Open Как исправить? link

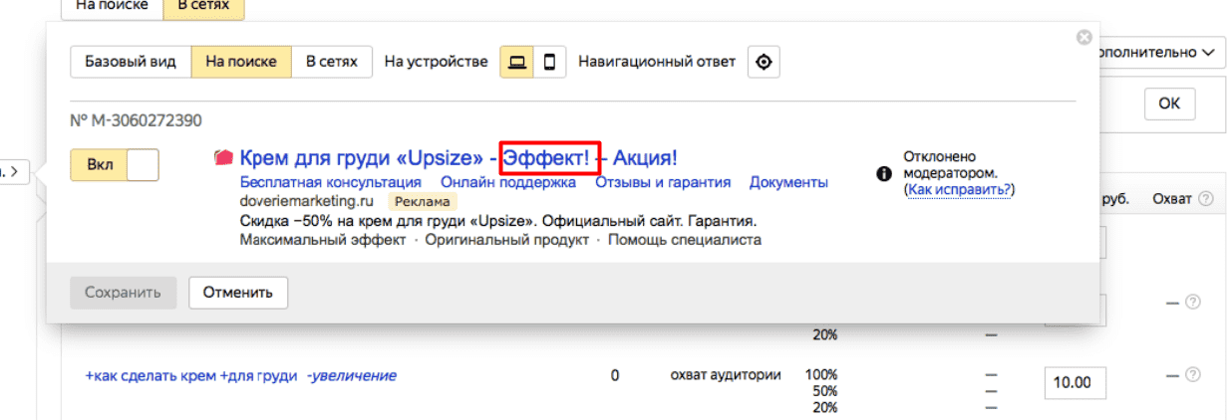[x=958, y=189]
